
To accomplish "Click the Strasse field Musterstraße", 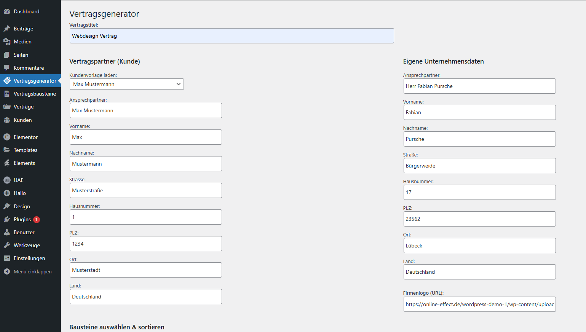I will point(145,190).
